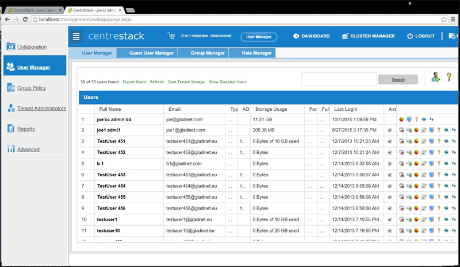Click the key icon beside the Search button

(449, 77)
